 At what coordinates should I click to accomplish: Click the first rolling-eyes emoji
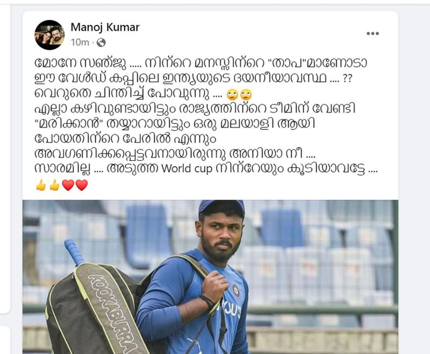coord(232,95)
